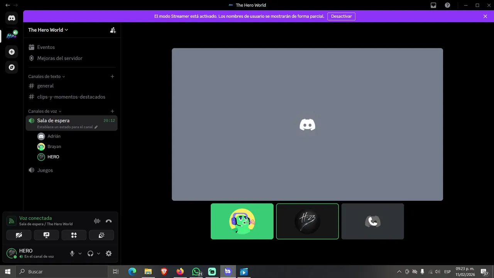Image resolution: width=494 pixels, height=278 pixels.
Task: Open Eventos in the sidebar
Action: click(x=72, y=47)
